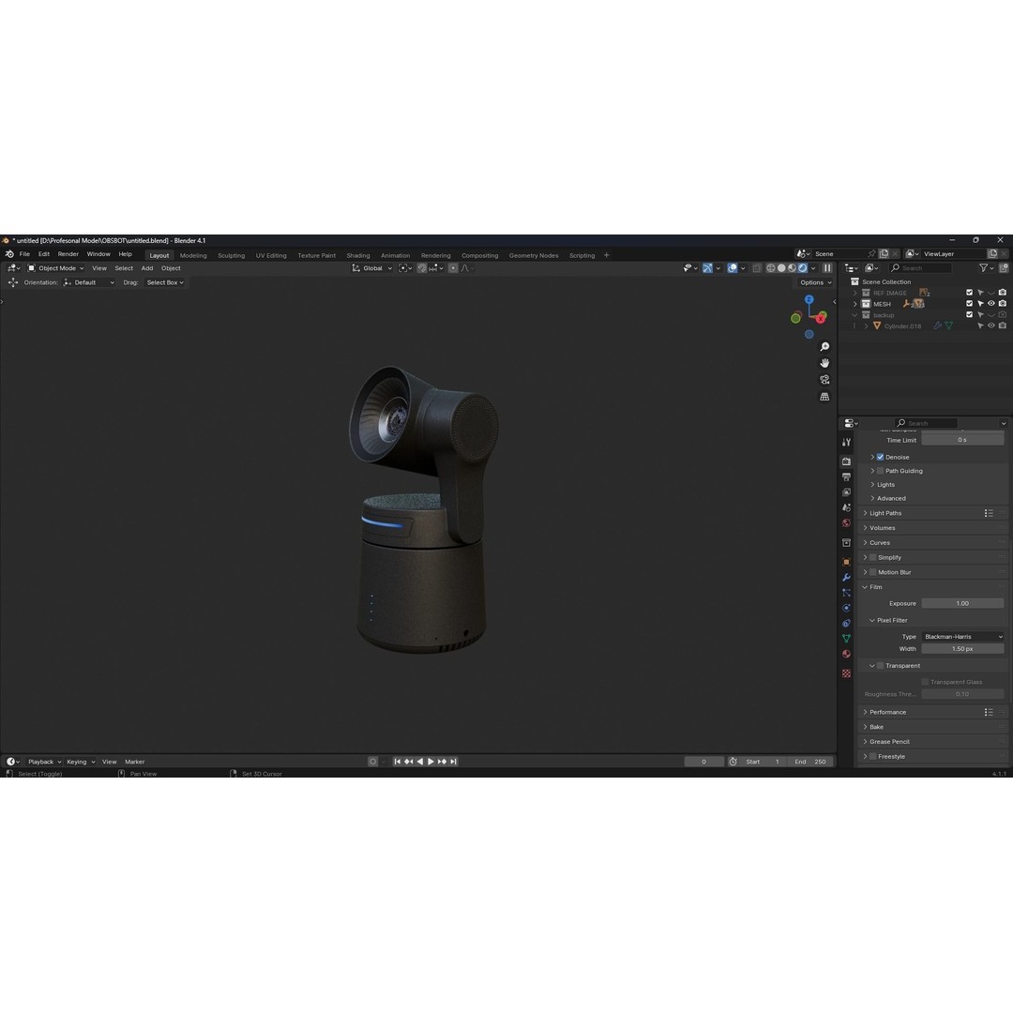Open the Render menu
1013x1013 pixels.
68,254
